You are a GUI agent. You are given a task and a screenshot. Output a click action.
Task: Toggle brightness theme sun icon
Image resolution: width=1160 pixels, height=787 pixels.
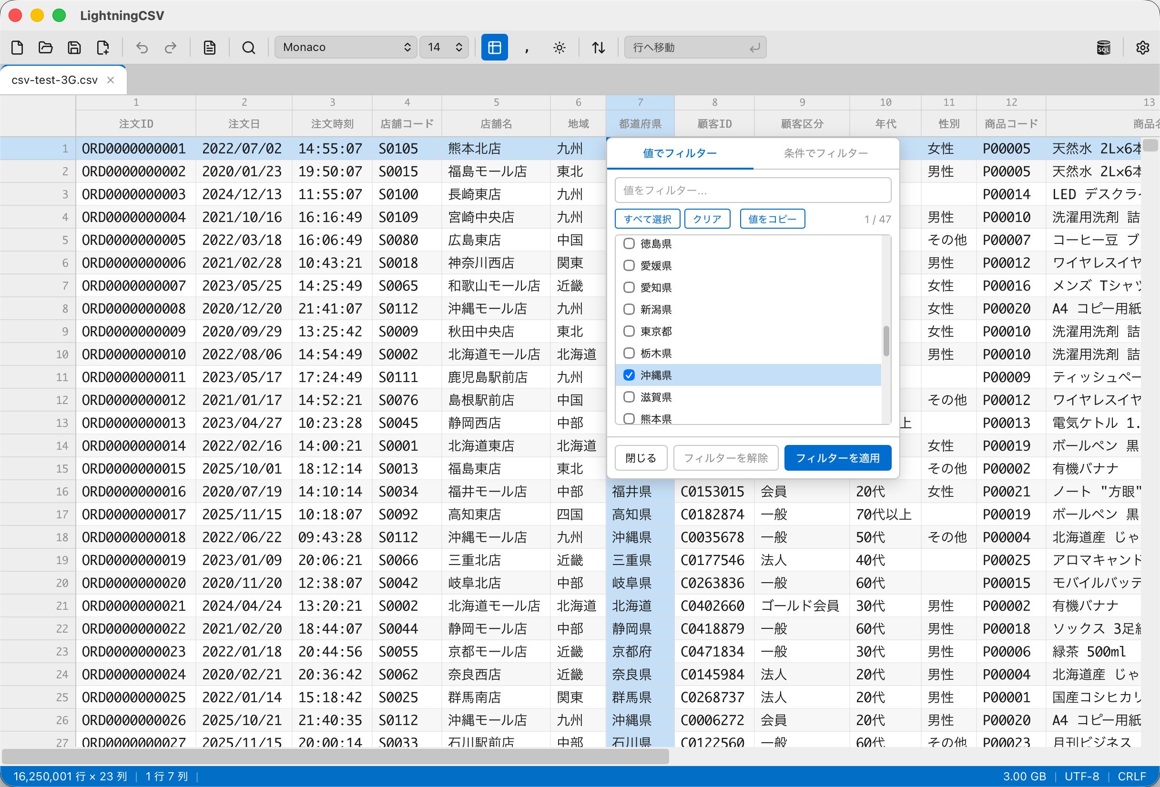click(560, 48)
